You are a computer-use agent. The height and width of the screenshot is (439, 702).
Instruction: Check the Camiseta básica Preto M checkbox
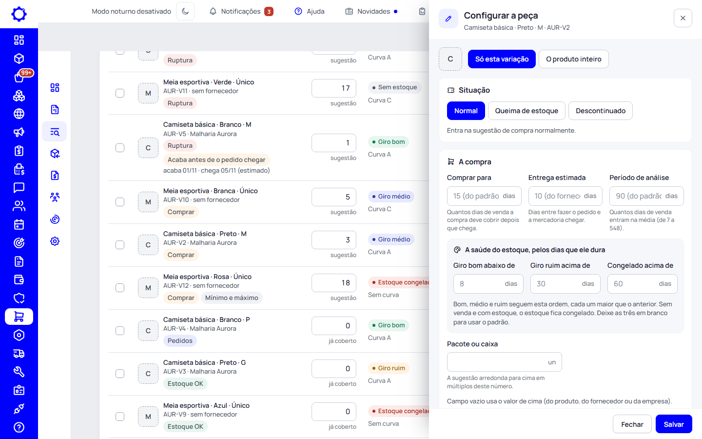[120, 245]
